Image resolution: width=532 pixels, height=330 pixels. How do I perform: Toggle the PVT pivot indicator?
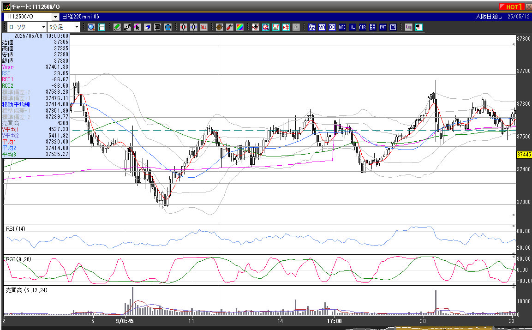coord(383,27)
